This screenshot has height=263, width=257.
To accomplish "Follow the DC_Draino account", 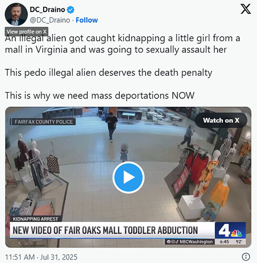I will [87, 20].
